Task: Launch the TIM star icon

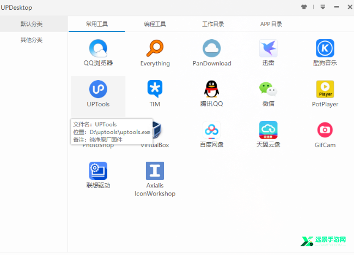Action: 155,89
